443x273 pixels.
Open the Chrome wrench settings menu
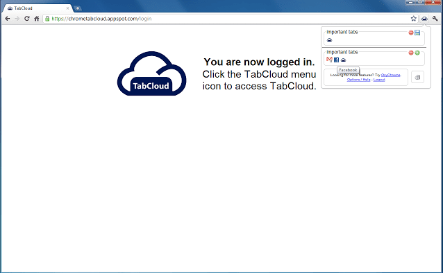tap(435, 19)
